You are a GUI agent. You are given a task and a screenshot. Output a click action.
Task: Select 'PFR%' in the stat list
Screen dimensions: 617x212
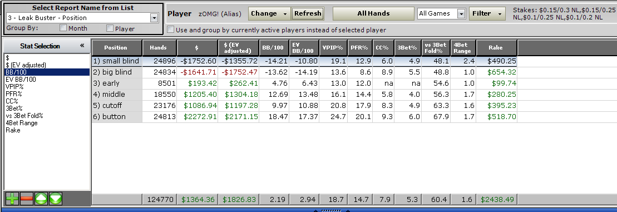click(47, 94)
